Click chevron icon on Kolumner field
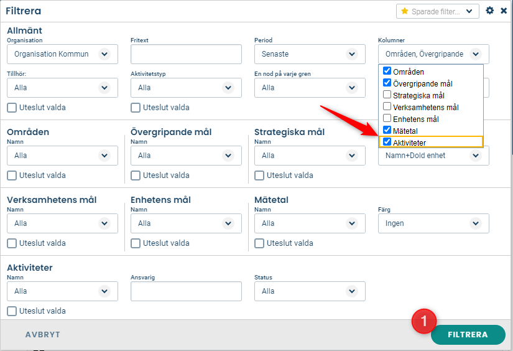513x351 pixels. [475, 54]
